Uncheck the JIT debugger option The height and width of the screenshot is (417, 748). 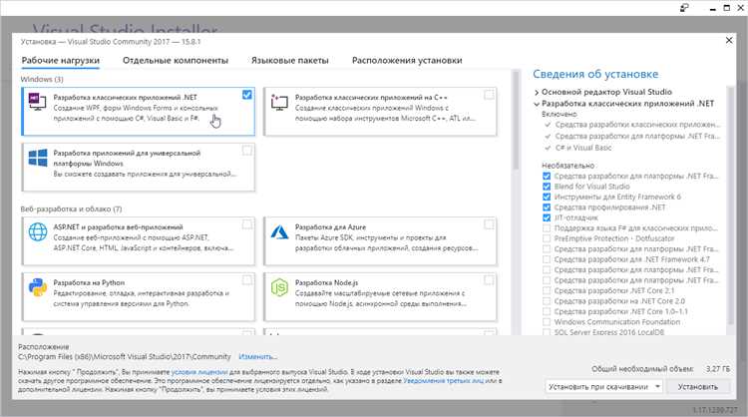(x=547, y=218)
